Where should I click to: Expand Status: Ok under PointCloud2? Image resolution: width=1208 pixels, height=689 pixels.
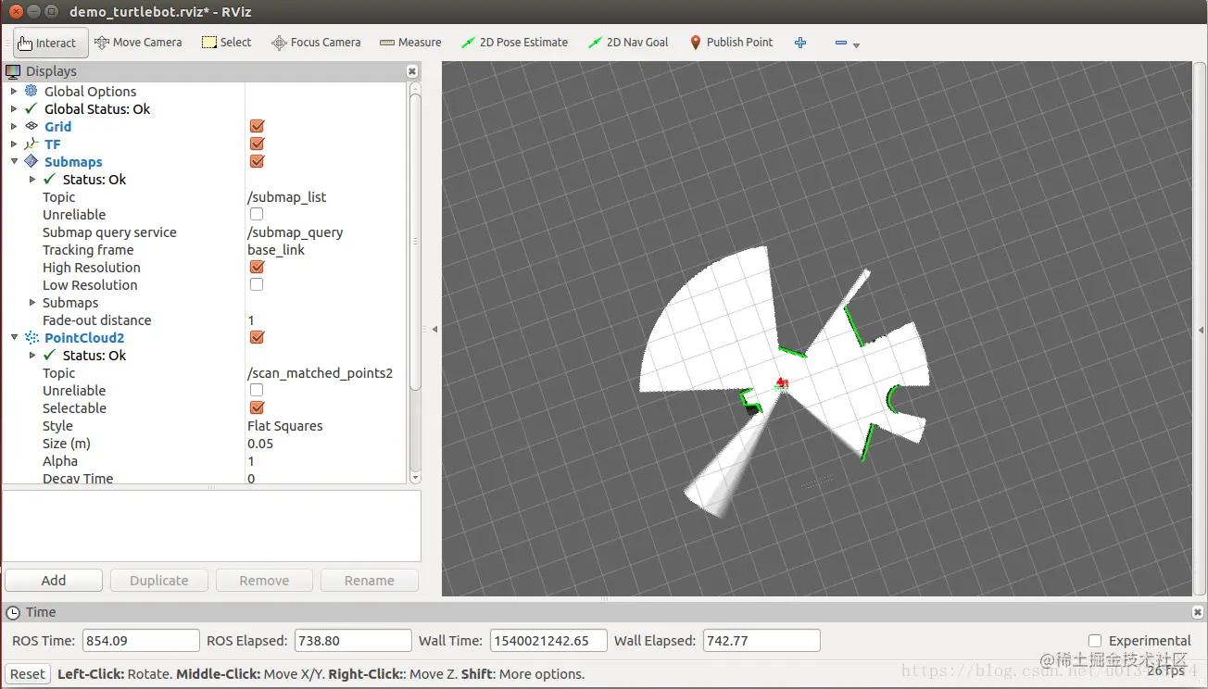32,356
